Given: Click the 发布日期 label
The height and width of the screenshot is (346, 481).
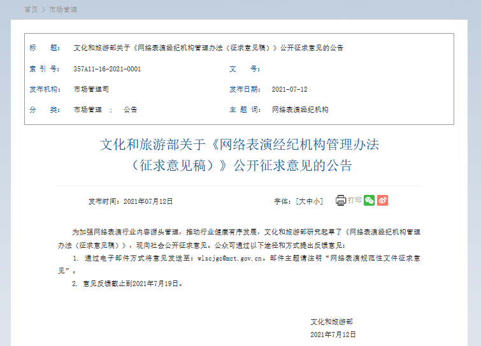Looking at the screenshot, I should pos(245,90).
